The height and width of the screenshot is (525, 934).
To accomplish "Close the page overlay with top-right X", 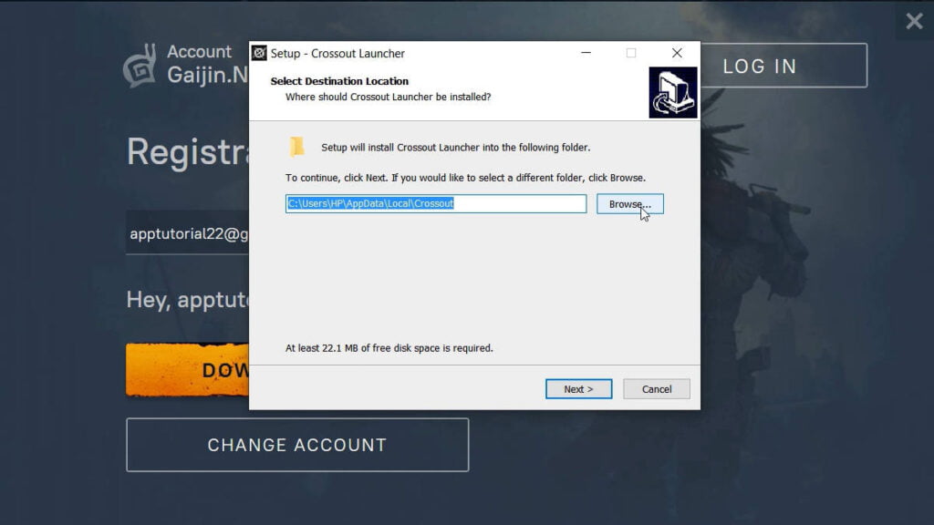I will (x=914, y=21).
